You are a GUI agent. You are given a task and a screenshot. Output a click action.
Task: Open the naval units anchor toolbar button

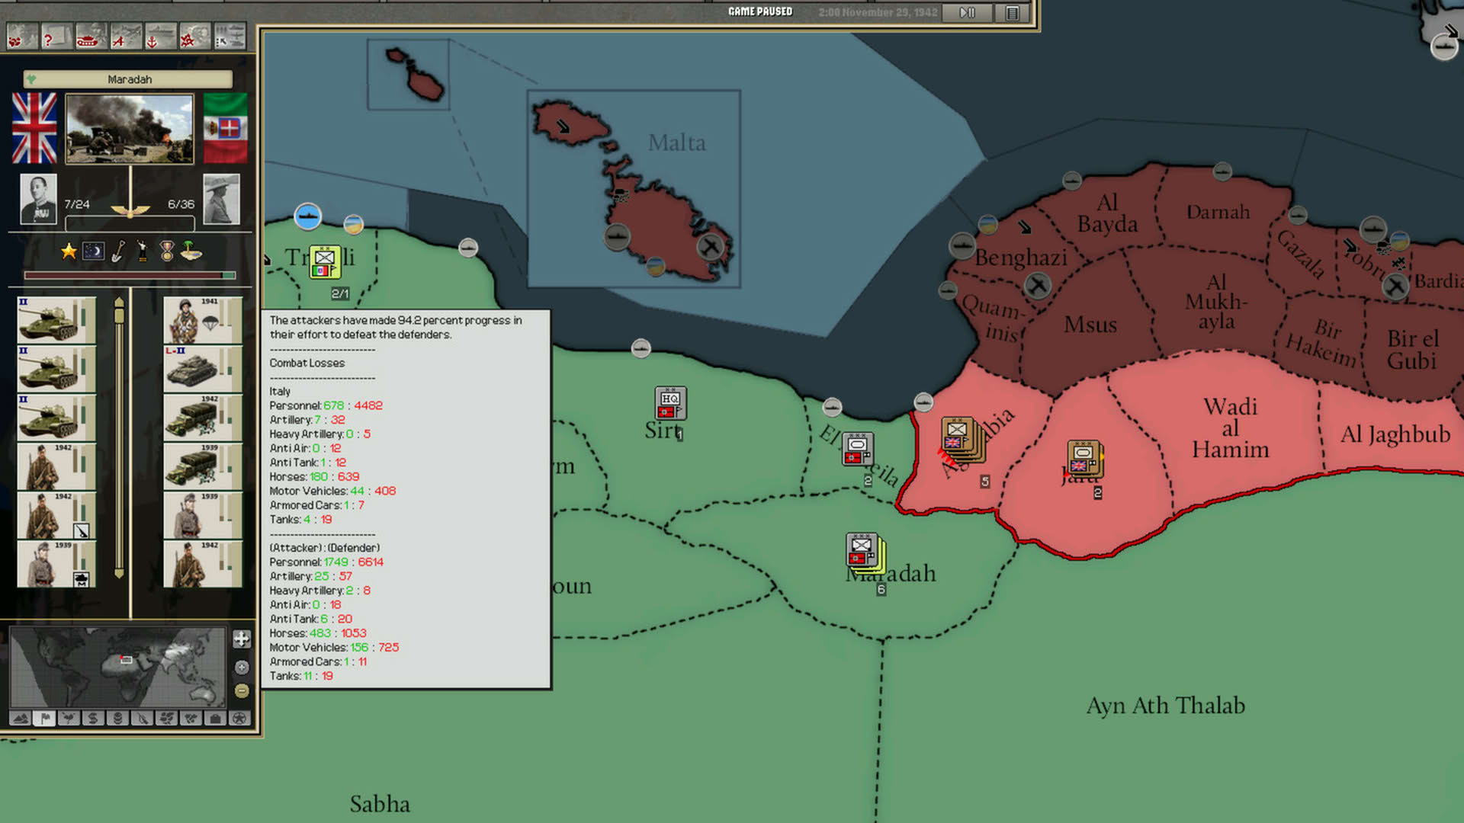click(159, 37)
